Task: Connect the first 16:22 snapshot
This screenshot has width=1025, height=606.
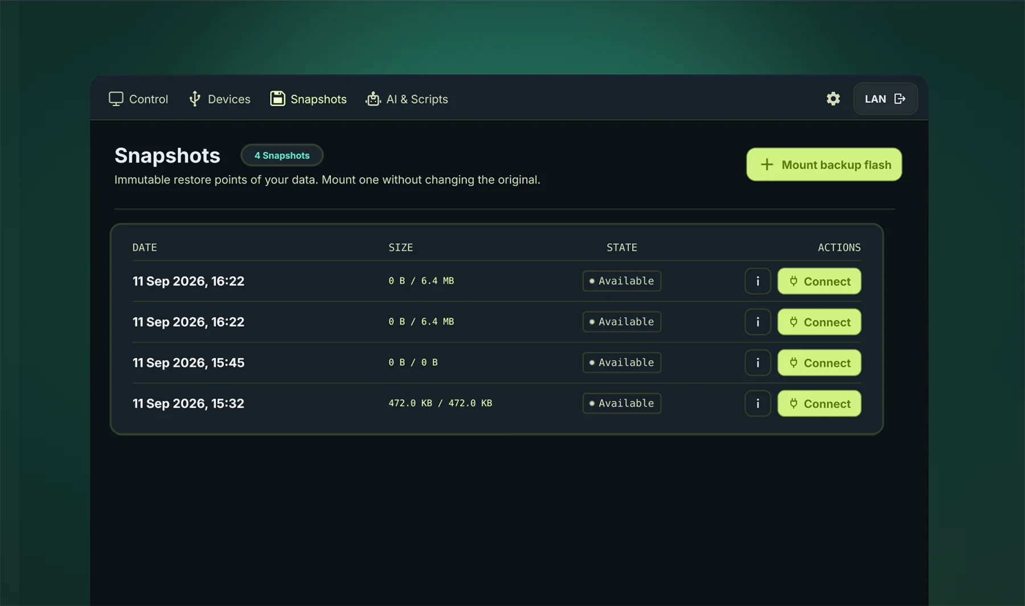Action: 819,281
